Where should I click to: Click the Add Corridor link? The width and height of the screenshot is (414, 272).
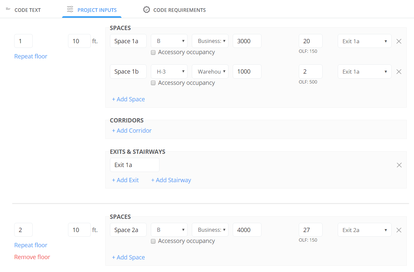pos(132,130)
